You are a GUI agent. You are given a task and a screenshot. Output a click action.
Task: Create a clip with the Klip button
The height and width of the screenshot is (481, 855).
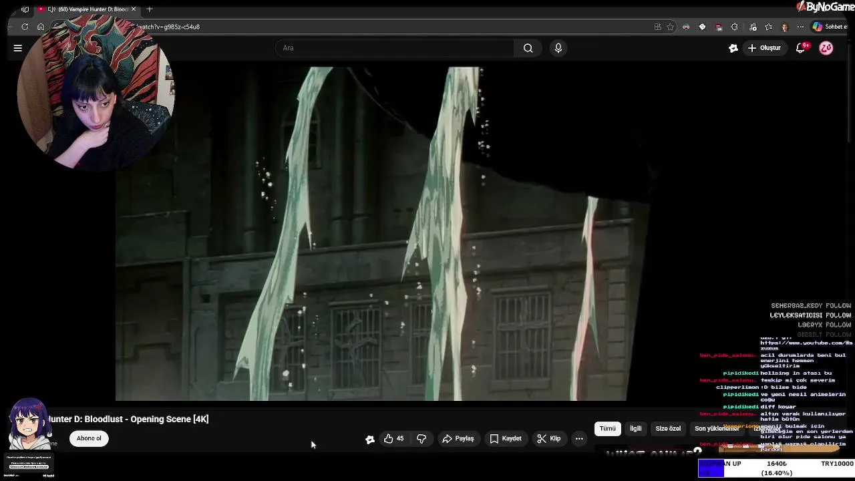point(549,438)
